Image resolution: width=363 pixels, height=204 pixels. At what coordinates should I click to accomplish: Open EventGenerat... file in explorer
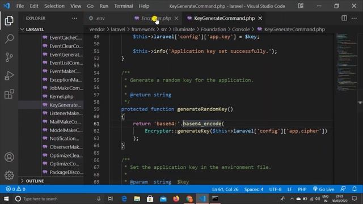point(66,54)
